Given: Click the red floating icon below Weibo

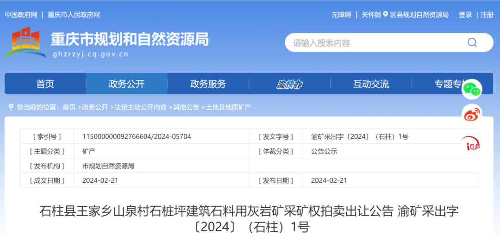Looking at the screenshot, I should (x=472, y=146).
